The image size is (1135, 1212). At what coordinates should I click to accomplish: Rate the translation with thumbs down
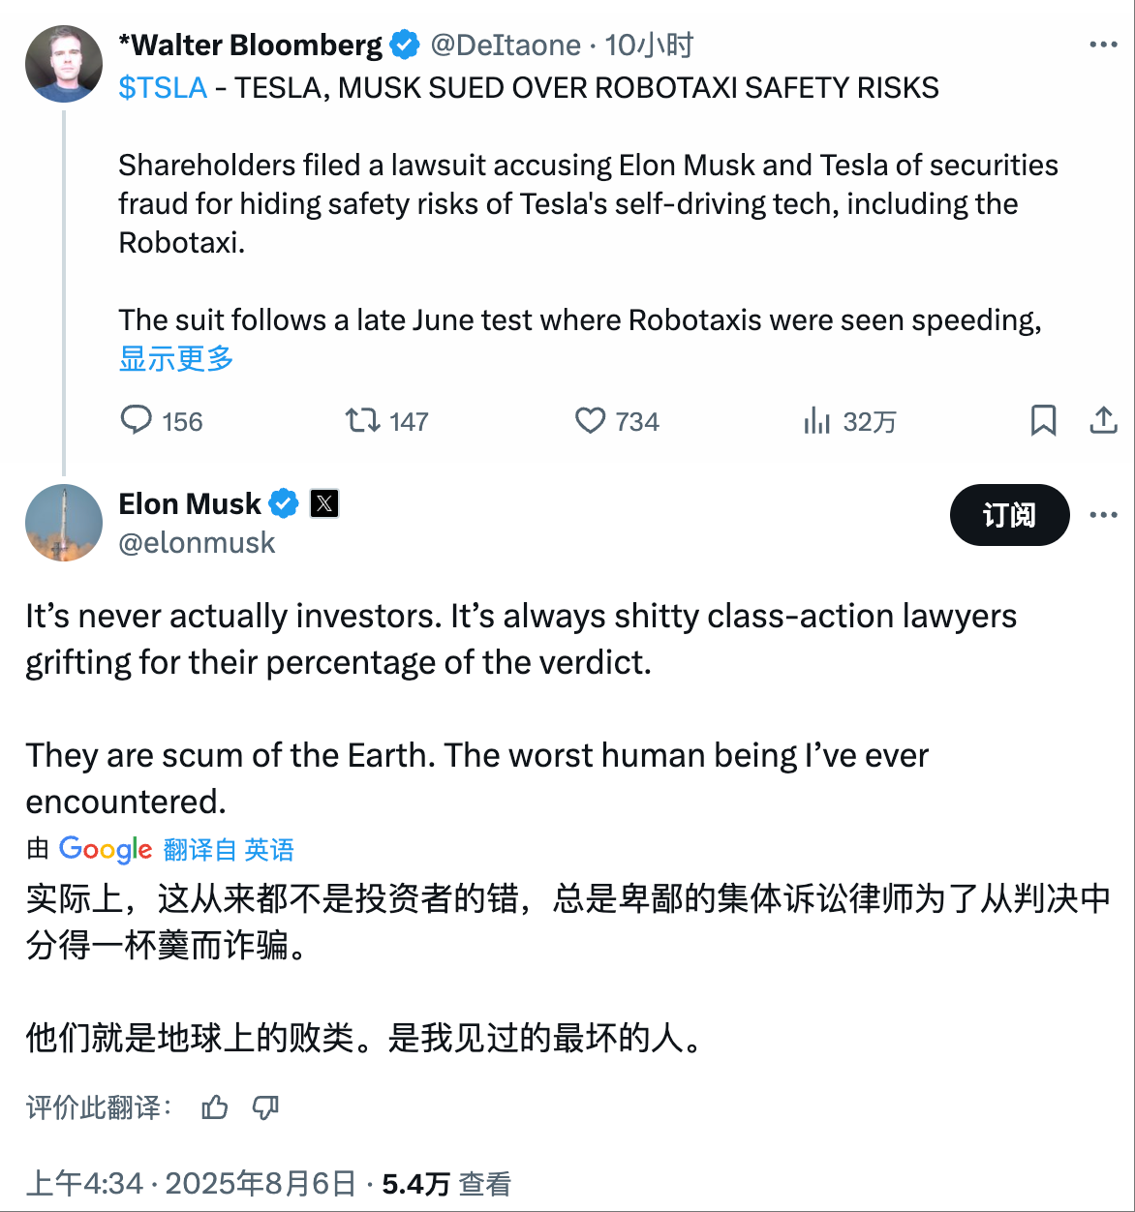coord(265,1107)
